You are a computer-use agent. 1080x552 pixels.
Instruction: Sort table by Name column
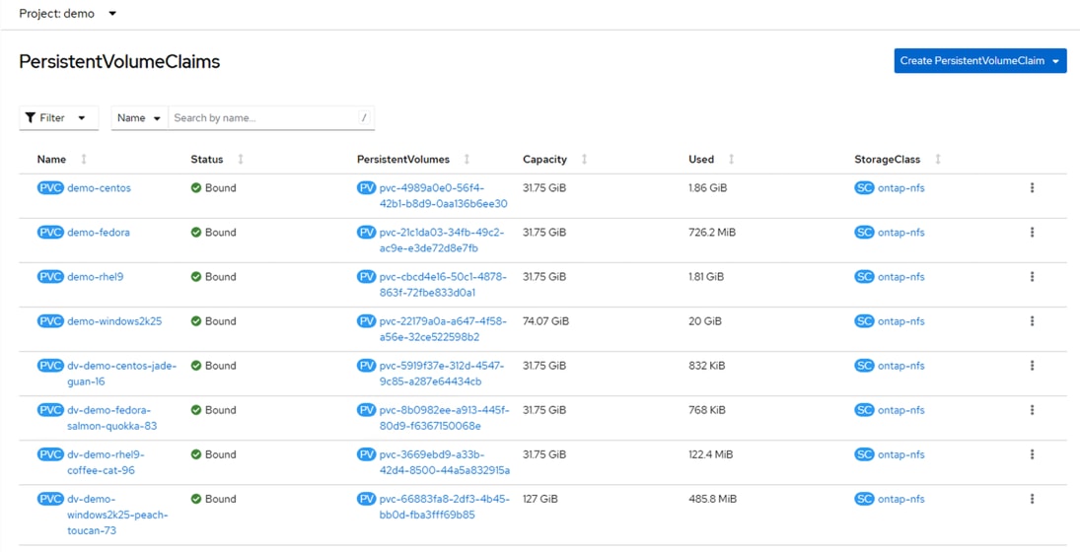click(x=51, y=159)
